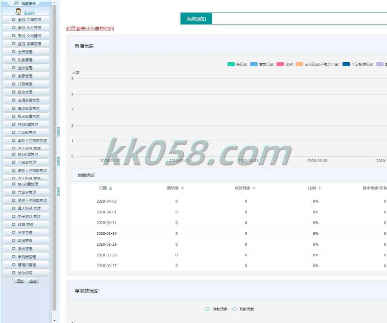The image size is (387, 323).
Task: Open 数据管理 in sidebar menu
Action: click(x=26, y=240)
